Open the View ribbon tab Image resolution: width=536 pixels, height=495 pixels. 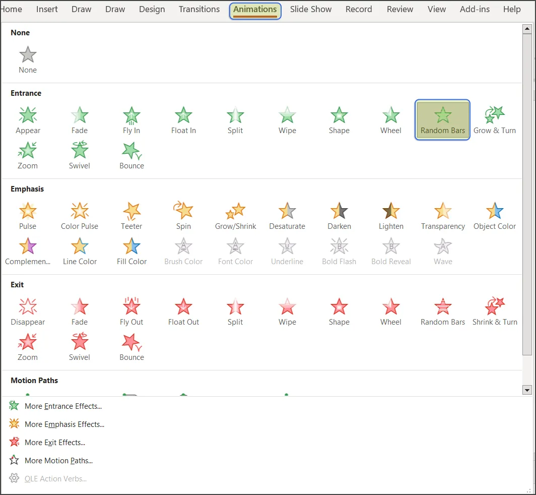tap(437, 9)
